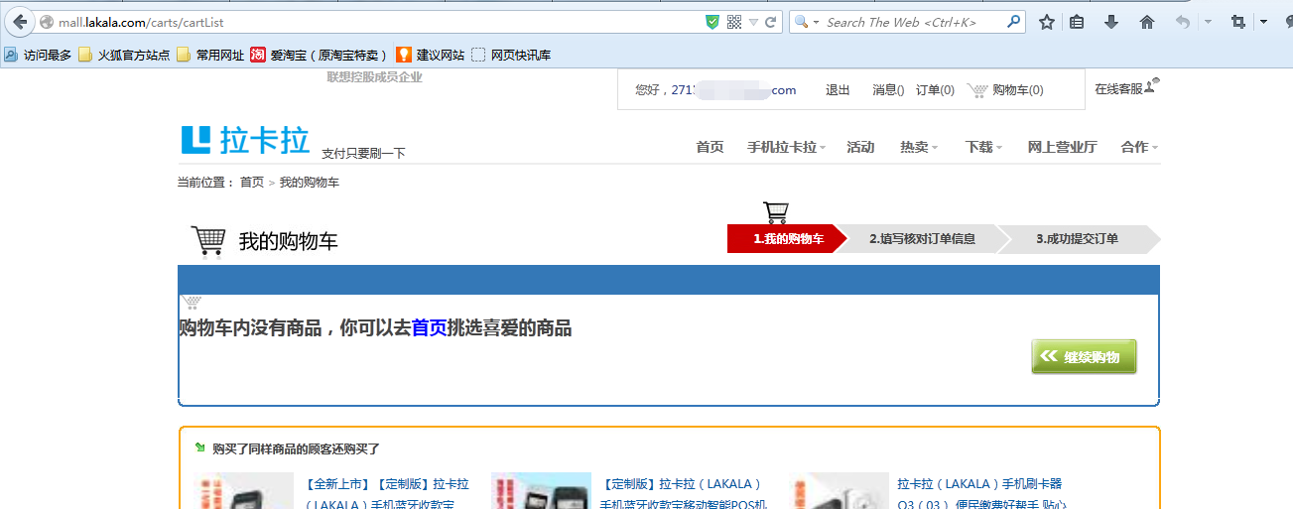Viewport: 1293px width, 509px height.
Task: Open the QR code icon in address bar
Action: click(x=734, y=22)
